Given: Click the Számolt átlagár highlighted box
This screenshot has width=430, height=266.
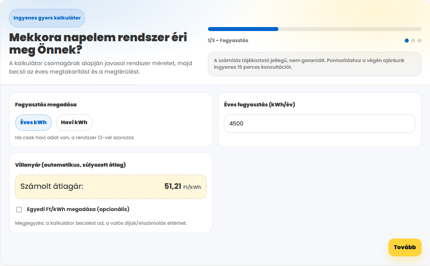Looking at the screenshot, I should click(111, 187).
